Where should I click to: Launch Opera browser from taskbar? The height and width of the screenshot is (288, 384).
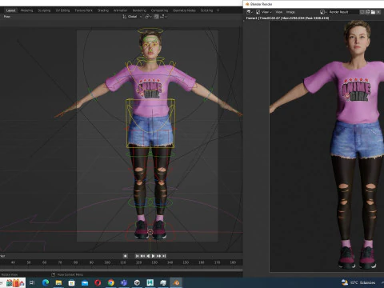pos(98,282)
